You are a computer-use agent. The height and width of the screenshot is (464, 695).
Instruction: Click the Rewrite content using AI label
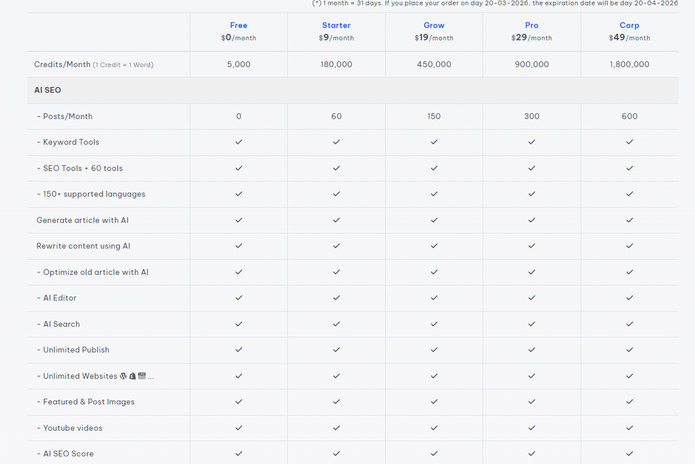[83, 245]
